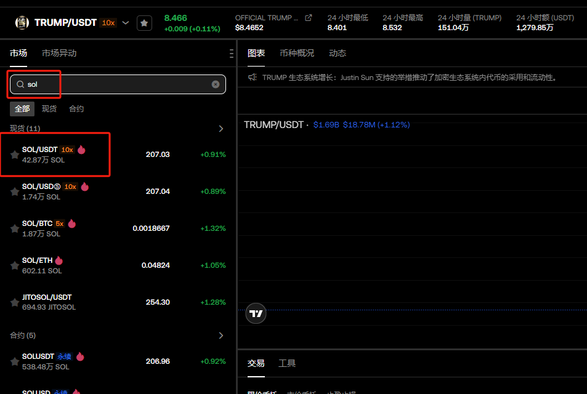Image resolution: width=587 pixels, height=394 pixels.
Task: Click the chart value $18.78M (+1.12%)
Action: [x=376, y=125]
